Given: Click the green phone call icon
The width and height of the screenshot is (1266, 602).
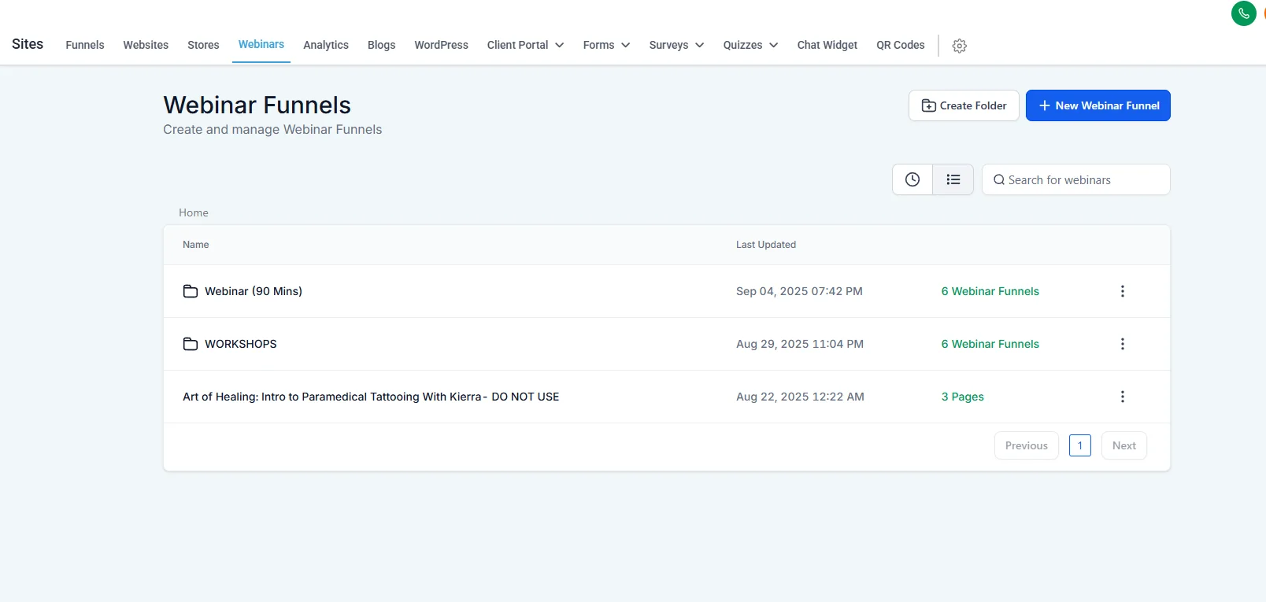Looking at the screenshot, I should (x=1244, y=13).
